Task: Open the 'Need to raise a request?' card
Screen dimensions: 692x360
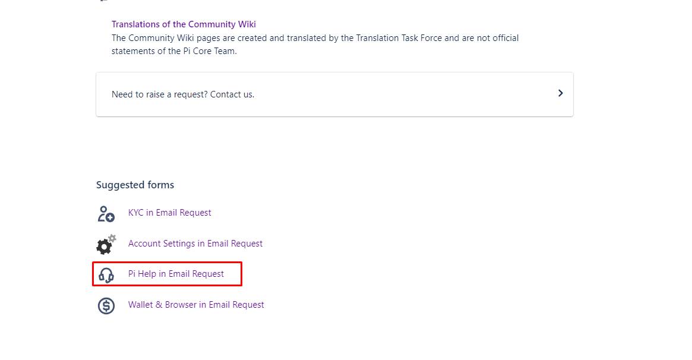Action: (334, 94)
